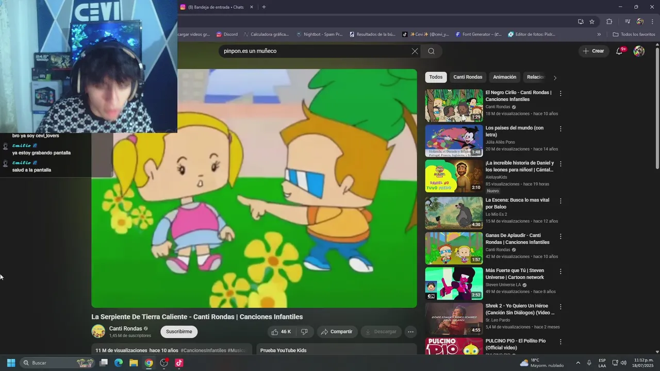Screen dimensions: 660x371
Task: Open the Chrome three-dot menu
Action: pyautogui.click(x=653, y=22)
